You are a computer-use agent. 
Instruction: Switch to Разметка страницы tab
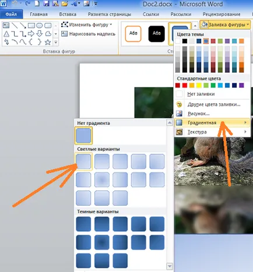[x=110, y=14]
